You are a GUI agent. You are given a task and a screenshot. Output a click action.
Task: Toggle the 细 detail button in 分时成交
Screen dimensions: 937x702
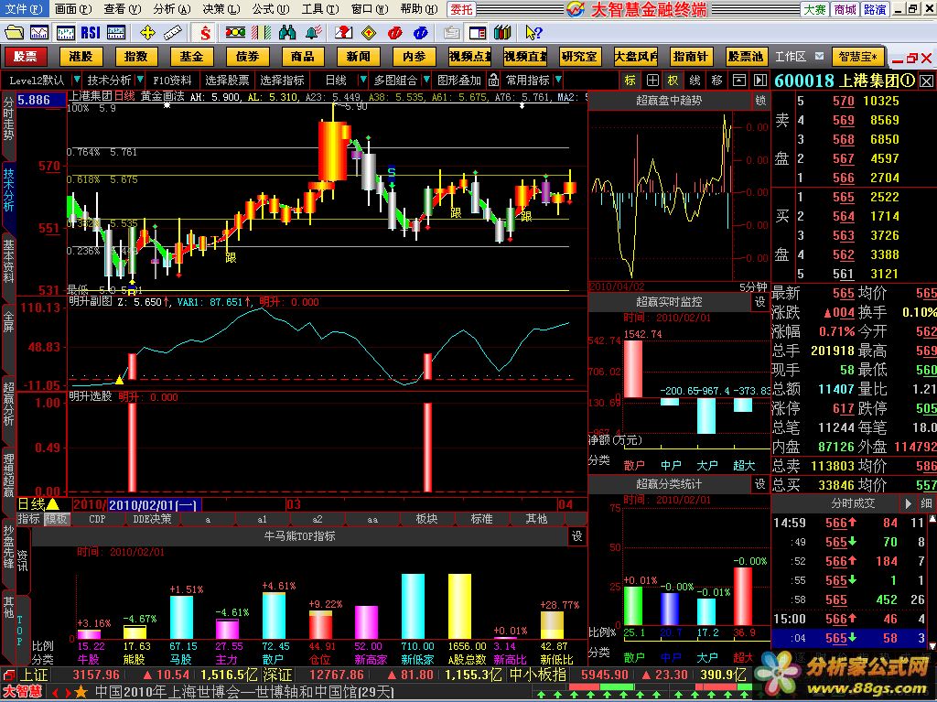926,503
